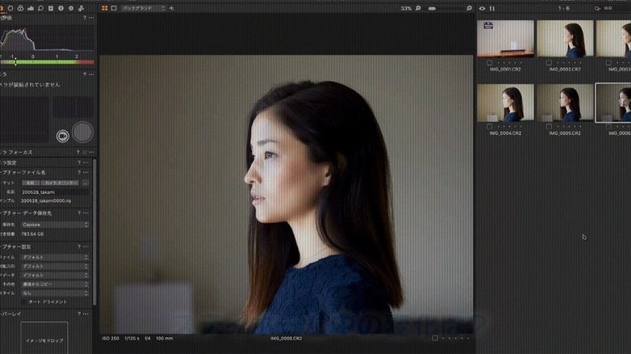
Task: Open the 保存先 Capture dropdown
Action: (55, 225)
